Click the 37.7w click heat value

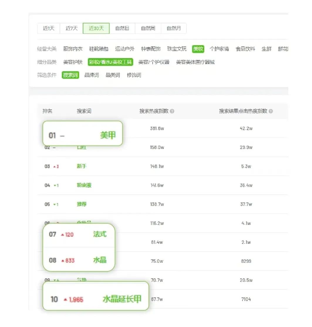246,204
